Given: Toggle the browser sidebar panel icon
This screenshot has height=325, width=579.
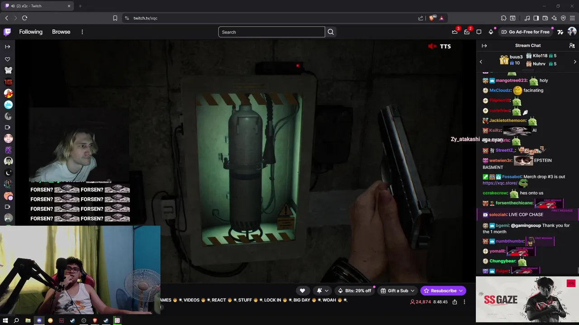Looking at the screenshot, I should point(536,18).
